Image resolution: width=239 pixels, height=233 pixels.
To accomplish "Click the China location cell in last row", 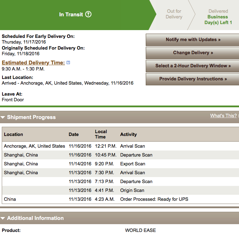I will coord(10,199).
